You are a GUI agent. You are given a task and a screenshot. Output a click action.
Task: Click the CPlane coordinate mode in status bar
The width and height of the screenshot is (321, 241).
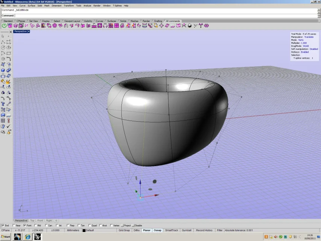pos(6,230)
